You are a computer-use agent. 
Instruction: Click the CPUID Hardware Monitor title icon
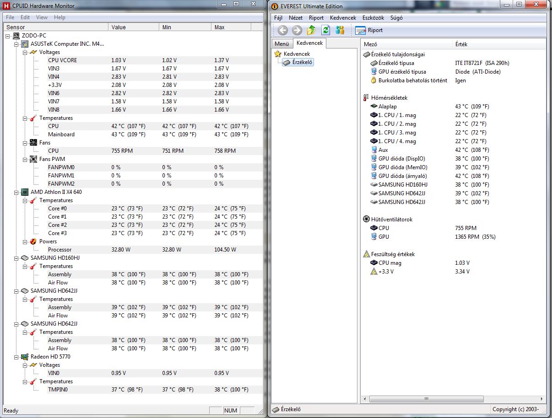coord(6,5)
